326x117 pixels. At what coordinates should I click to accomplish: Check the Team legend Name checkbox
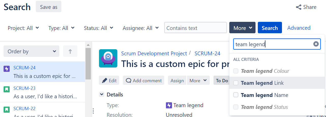point(236,95)
